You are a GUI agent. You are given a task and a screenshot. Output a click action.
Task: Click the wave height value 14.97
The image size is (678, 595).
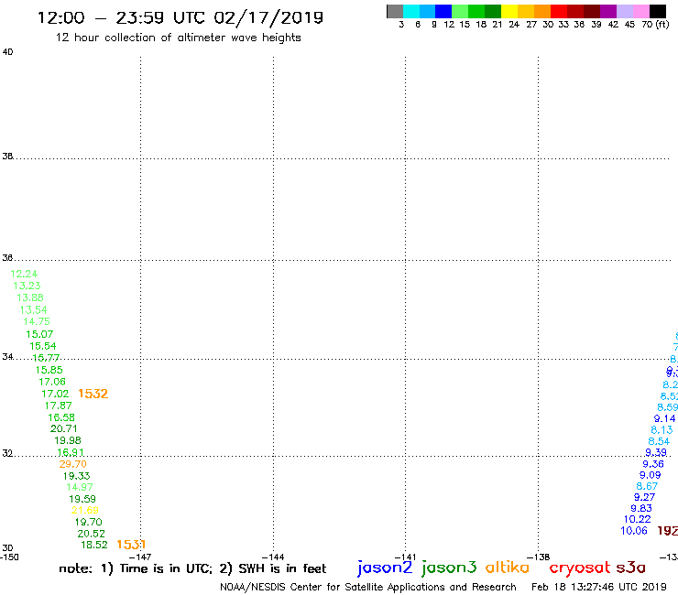pyautogui.click(x=80, y=487)
